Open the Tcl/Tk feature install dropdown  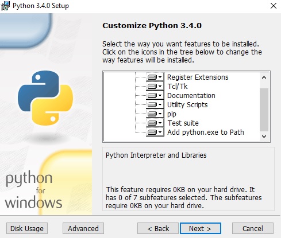(155, 87)
